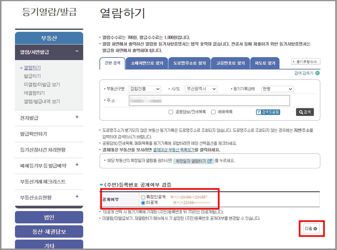Viewport: 337px width, 250px height.
Task: Check the 매매목록 checkbox
Action: 213,112
